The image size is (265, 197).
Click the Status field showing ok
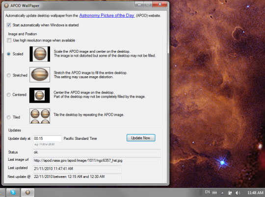click(x=97, y=152)
